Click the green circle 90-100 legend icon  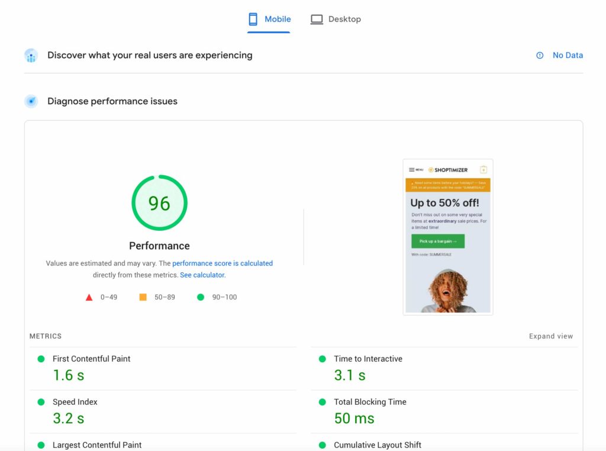[x=201, y=297]
